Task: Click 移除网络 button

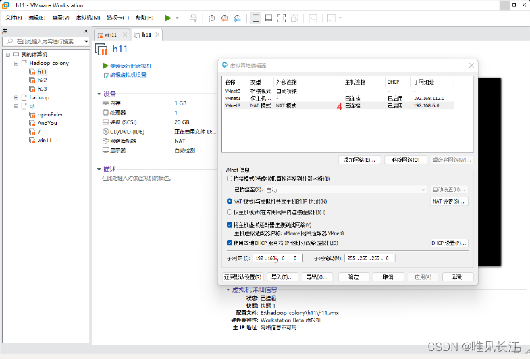Action: point(406,160)
